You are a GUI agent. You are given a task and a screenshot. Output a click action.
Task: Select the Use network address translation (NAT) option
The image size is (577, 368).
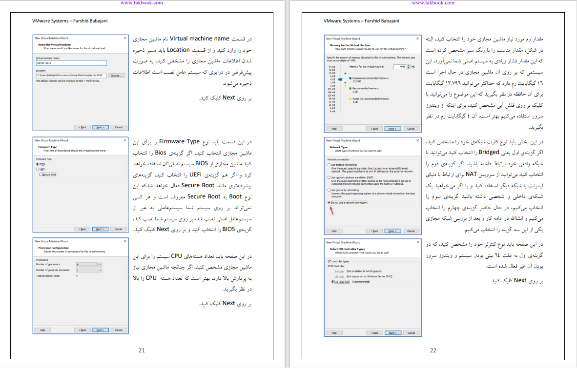point(329,177)
